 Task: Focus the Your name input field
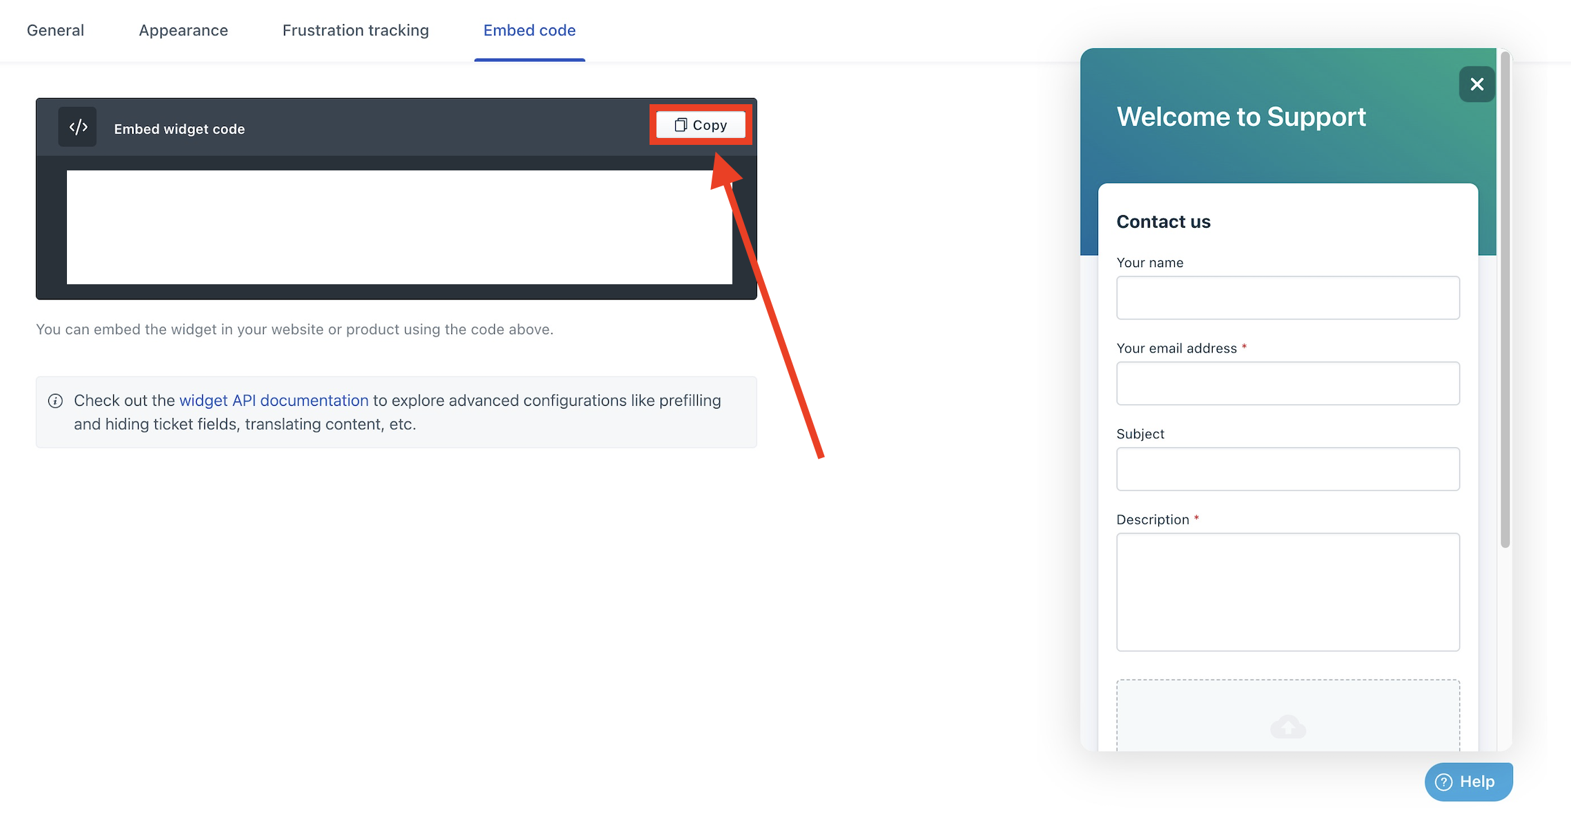1287,298
